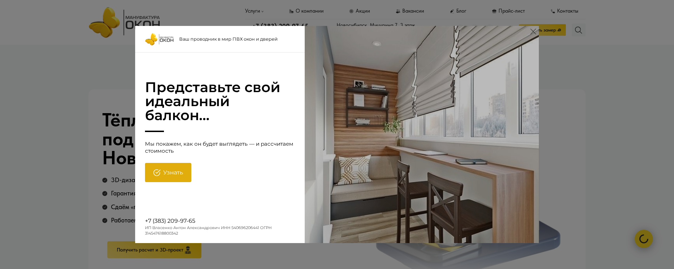674x269 pixels.
Task: Click Новосибирск address text in header
Action: click(376, 25)
